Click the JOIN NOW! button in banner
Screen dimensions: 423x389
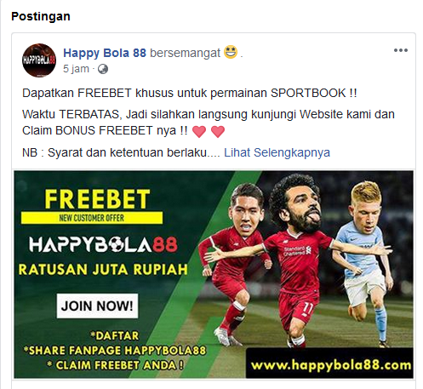pos(97,306)
